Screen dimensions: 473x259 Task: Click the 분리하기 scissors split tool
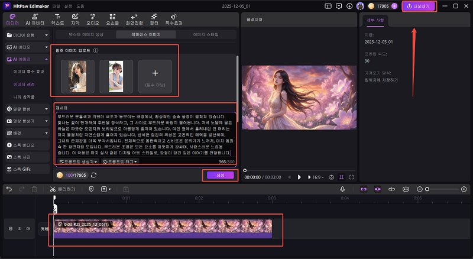(62, 189)
